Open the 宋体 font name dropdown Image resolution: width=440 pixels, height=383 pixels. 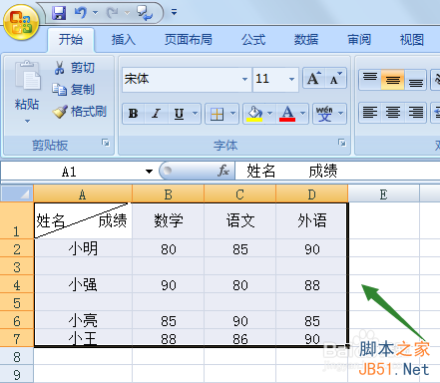244,79
